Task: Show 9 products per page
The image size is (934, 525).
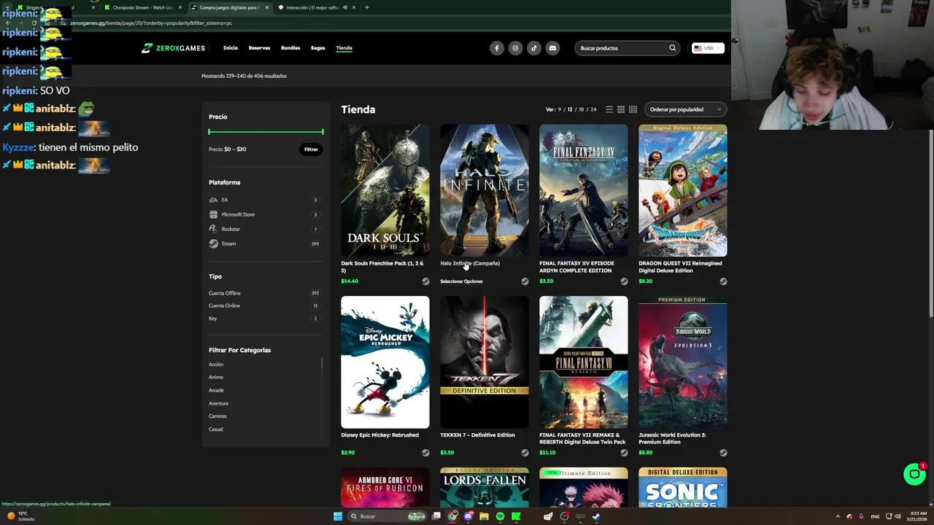Action: tap(560, 109)
